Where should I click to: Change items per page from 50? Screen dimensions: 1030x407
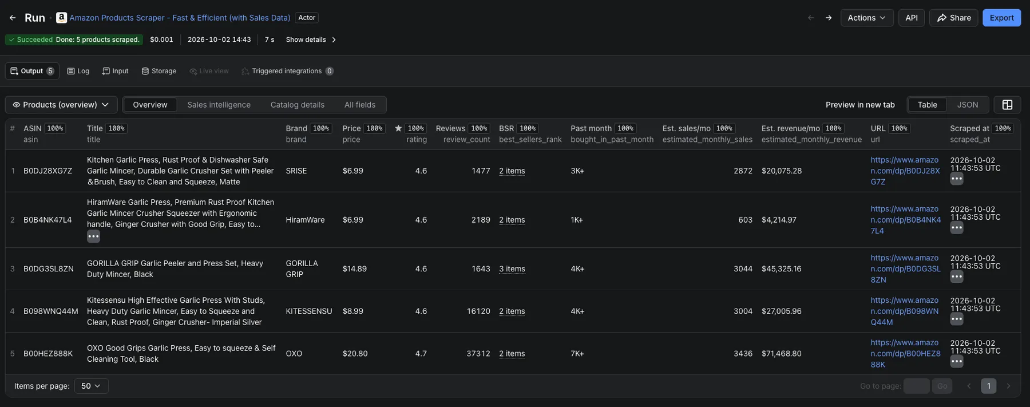[91, 386]
